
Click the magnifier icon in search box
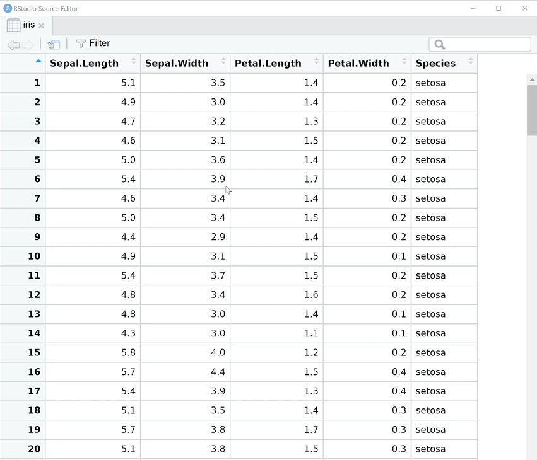(x=439, y=45)
